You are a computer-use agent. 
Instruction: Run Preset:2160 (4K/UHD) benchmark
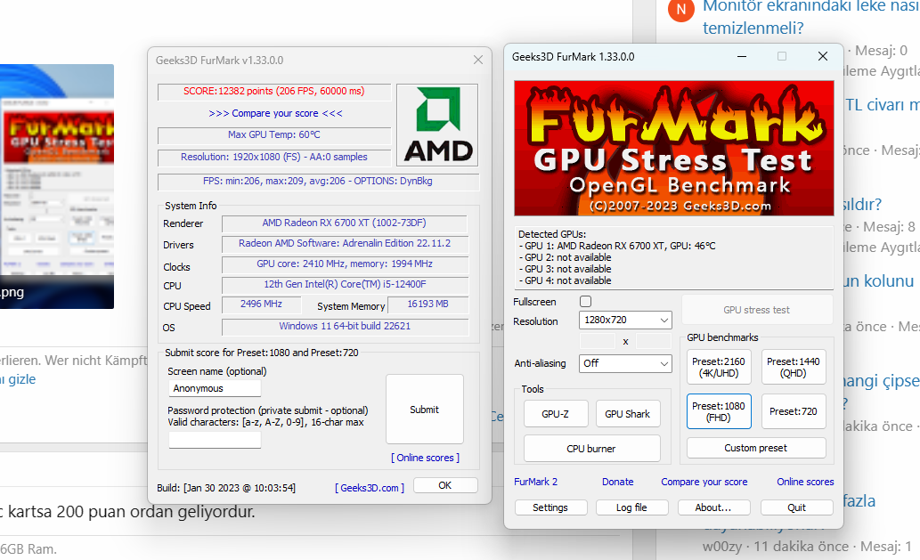(x=718, y=367)
